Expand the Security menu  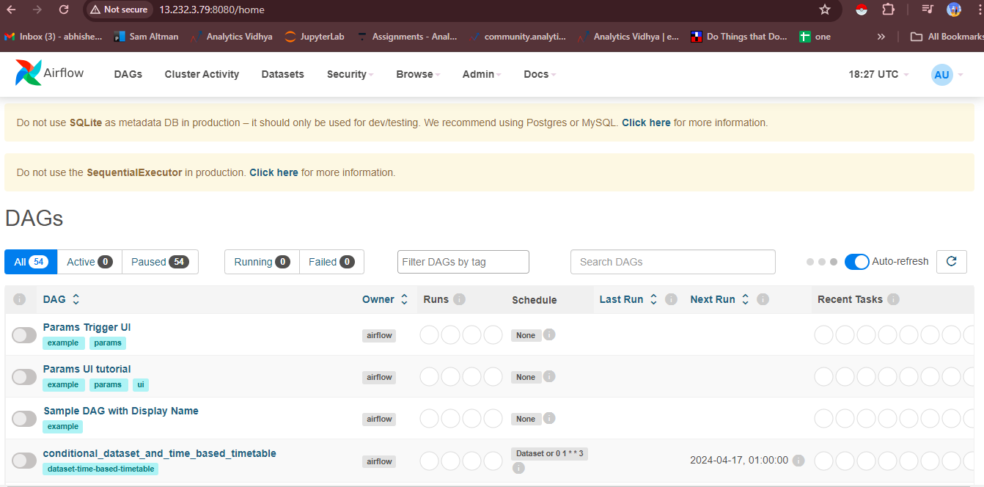click(x=350, y=74)
